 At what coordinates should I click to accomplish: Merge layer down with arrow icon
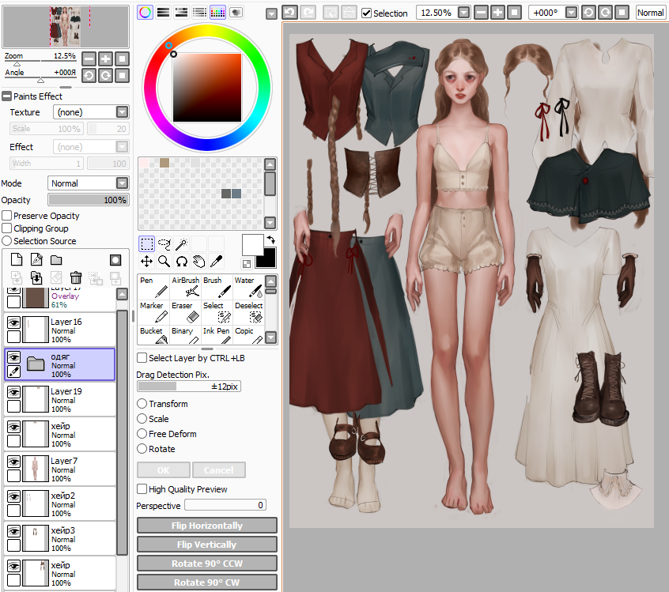click(x=36, y=277)
